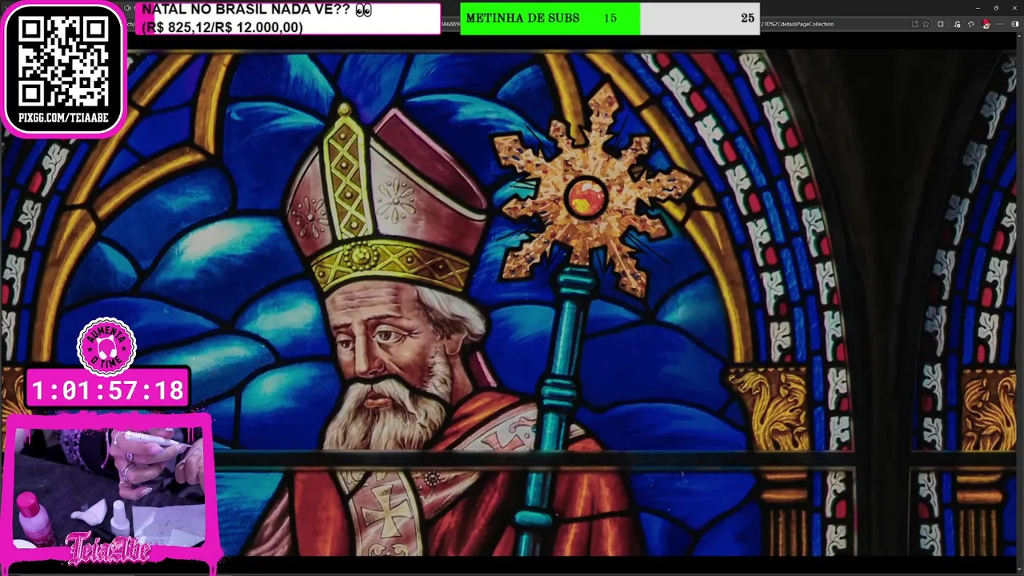The height and width of the screenshot is (576, 1024).
Task: Open the page in app icon in address bar
Action: tap(914, 24)
